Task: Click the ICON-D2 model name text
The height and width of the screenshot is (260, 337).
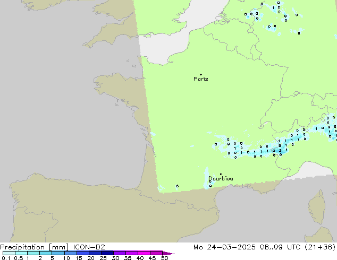Action: (x=89, y=247)
